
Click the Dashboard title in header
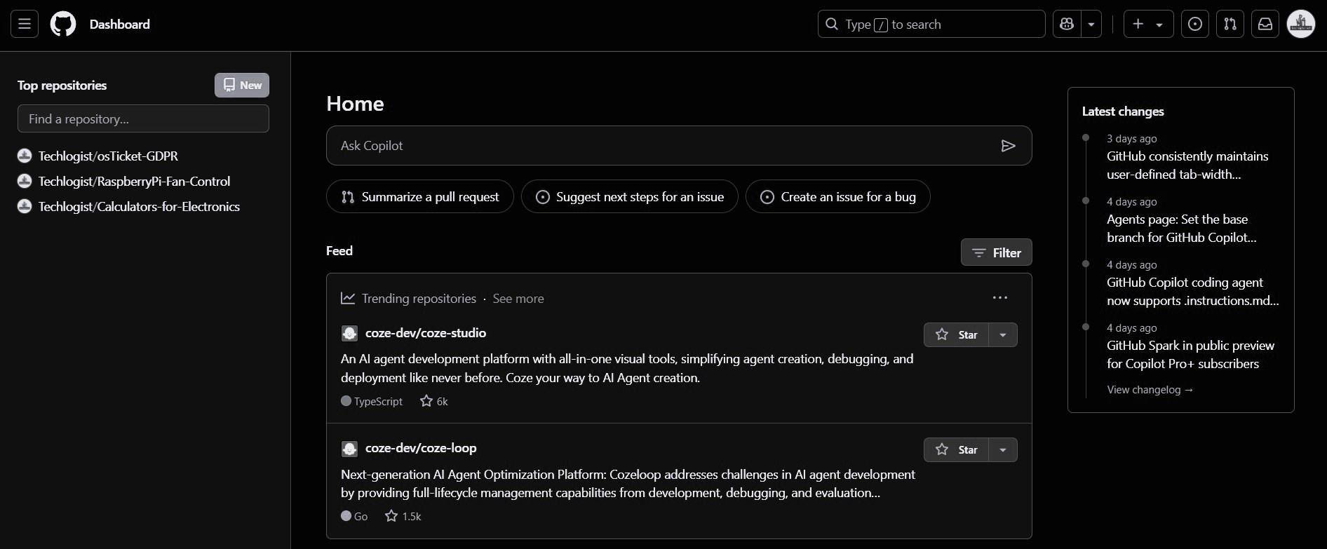pyautogui.click(x=120, y=24)
